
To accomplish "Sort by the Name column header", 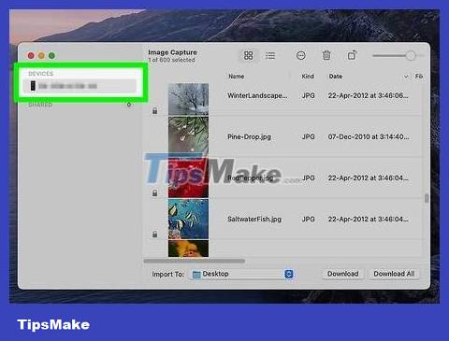I will point(236,77).
